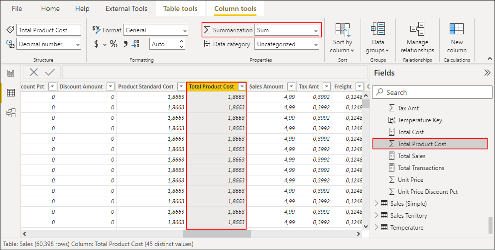Collapse the Fields pane chevrons

point(487,73)
